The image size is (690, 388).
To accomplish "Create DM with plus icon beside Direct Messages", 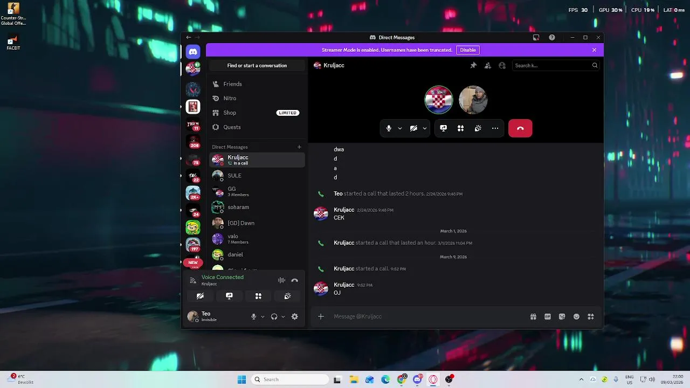I will coord(299,147).
